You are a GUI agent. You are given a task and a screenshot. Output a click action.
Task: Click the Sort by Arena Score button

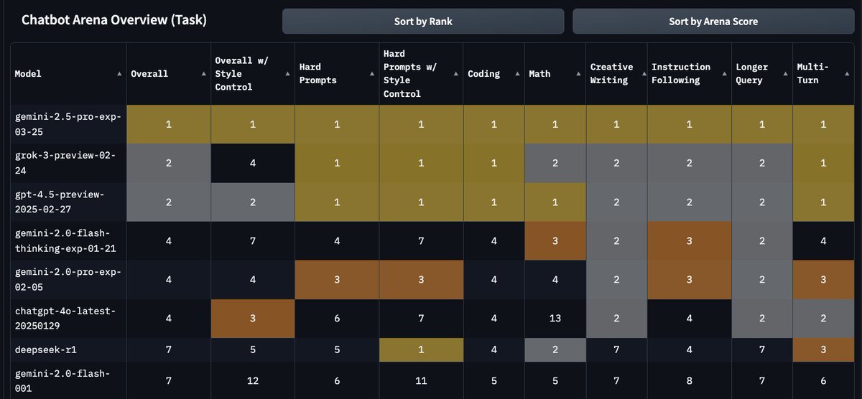click(713, 22)
